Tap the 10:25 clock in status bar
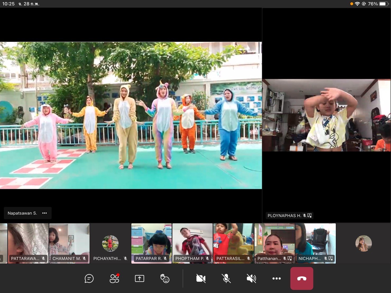The width and height of the screenshot is (391, 293). (8, 4)
